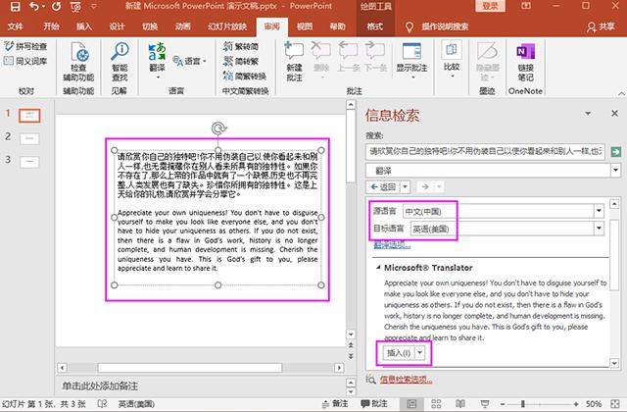Switch to the 动画 animations tab
Screen dimensions: 627x412
(x=183, y=26)
